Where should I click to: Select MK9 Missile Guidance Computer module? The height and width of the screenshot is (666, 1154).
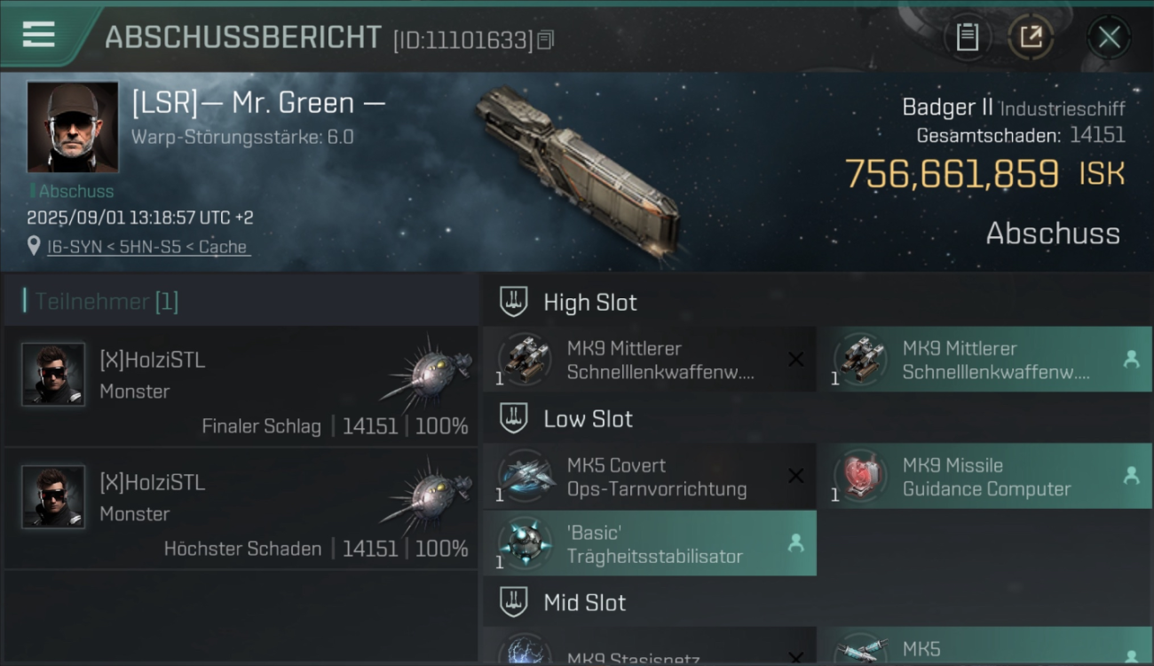tap(984, 477)
